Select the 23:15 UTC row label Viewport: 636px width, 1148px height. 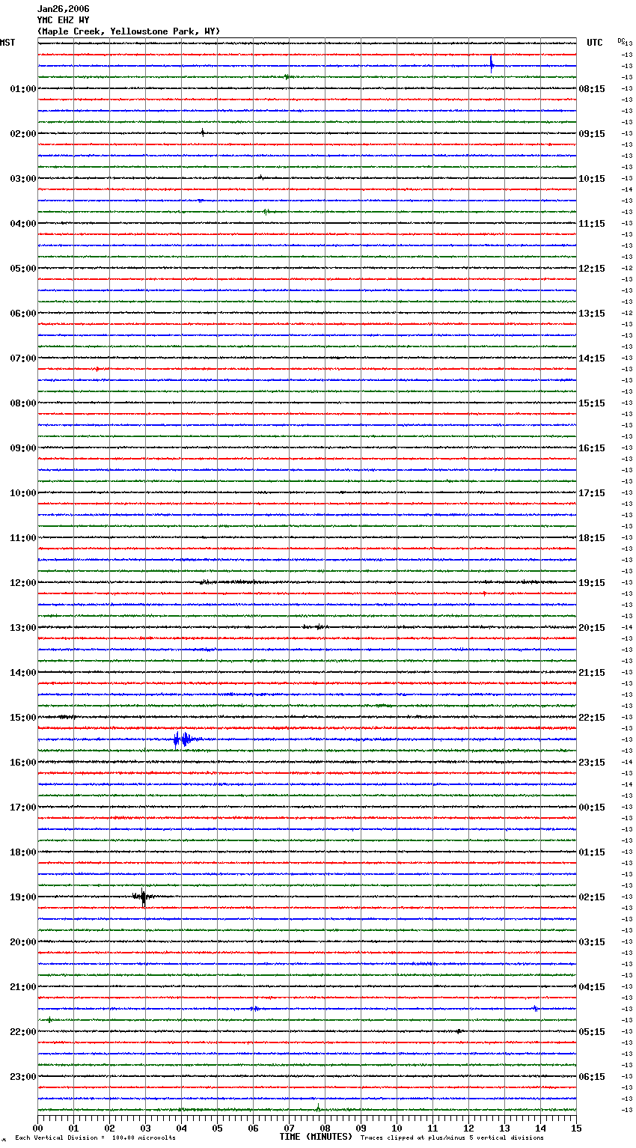coord(592,763)
